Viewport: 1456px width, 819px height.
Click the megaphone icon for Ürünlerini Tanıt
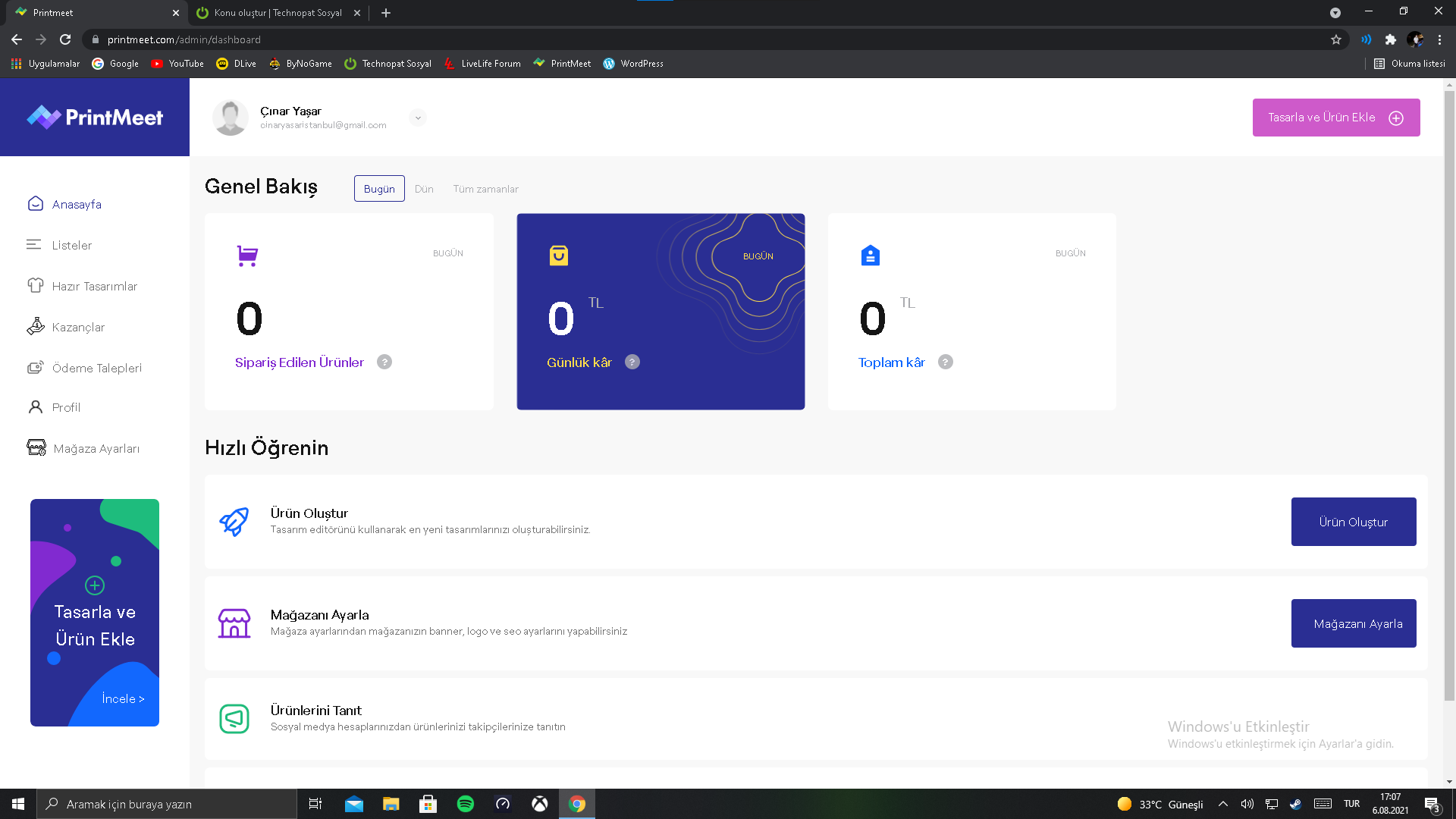[x=234, y=718]
